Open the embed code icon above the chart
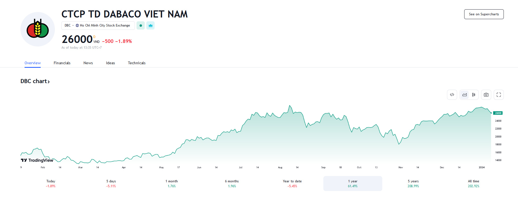This screenshot has height=202, width=518. (452, 95)
